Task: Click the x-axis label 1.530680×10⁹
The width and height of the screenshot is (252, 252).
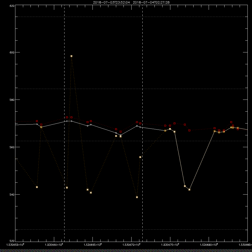Action: tap(209, 245)
